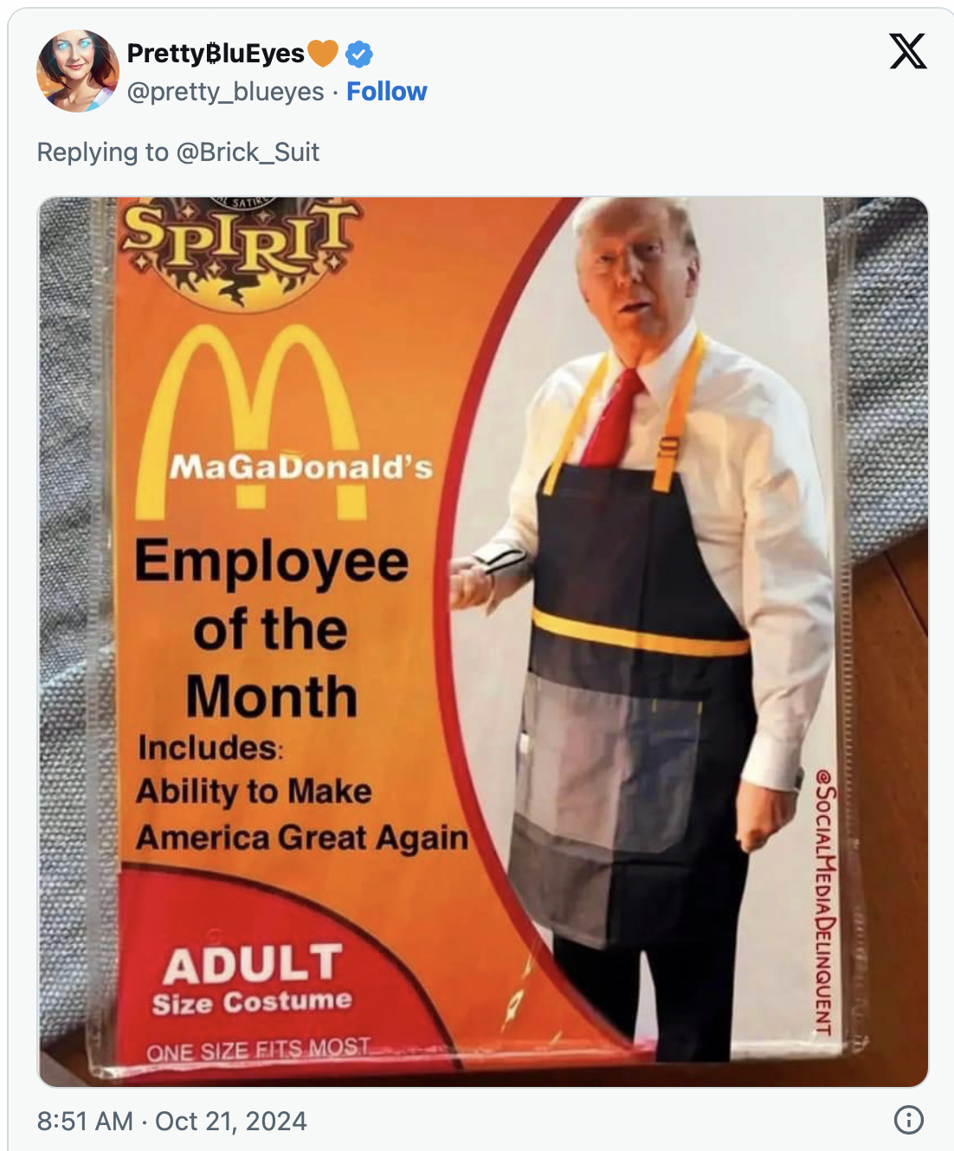954x1151 pixels.
Task: Click the orange heart emoji after PrettyBluEyes
Action: click(x=323, y=53)
